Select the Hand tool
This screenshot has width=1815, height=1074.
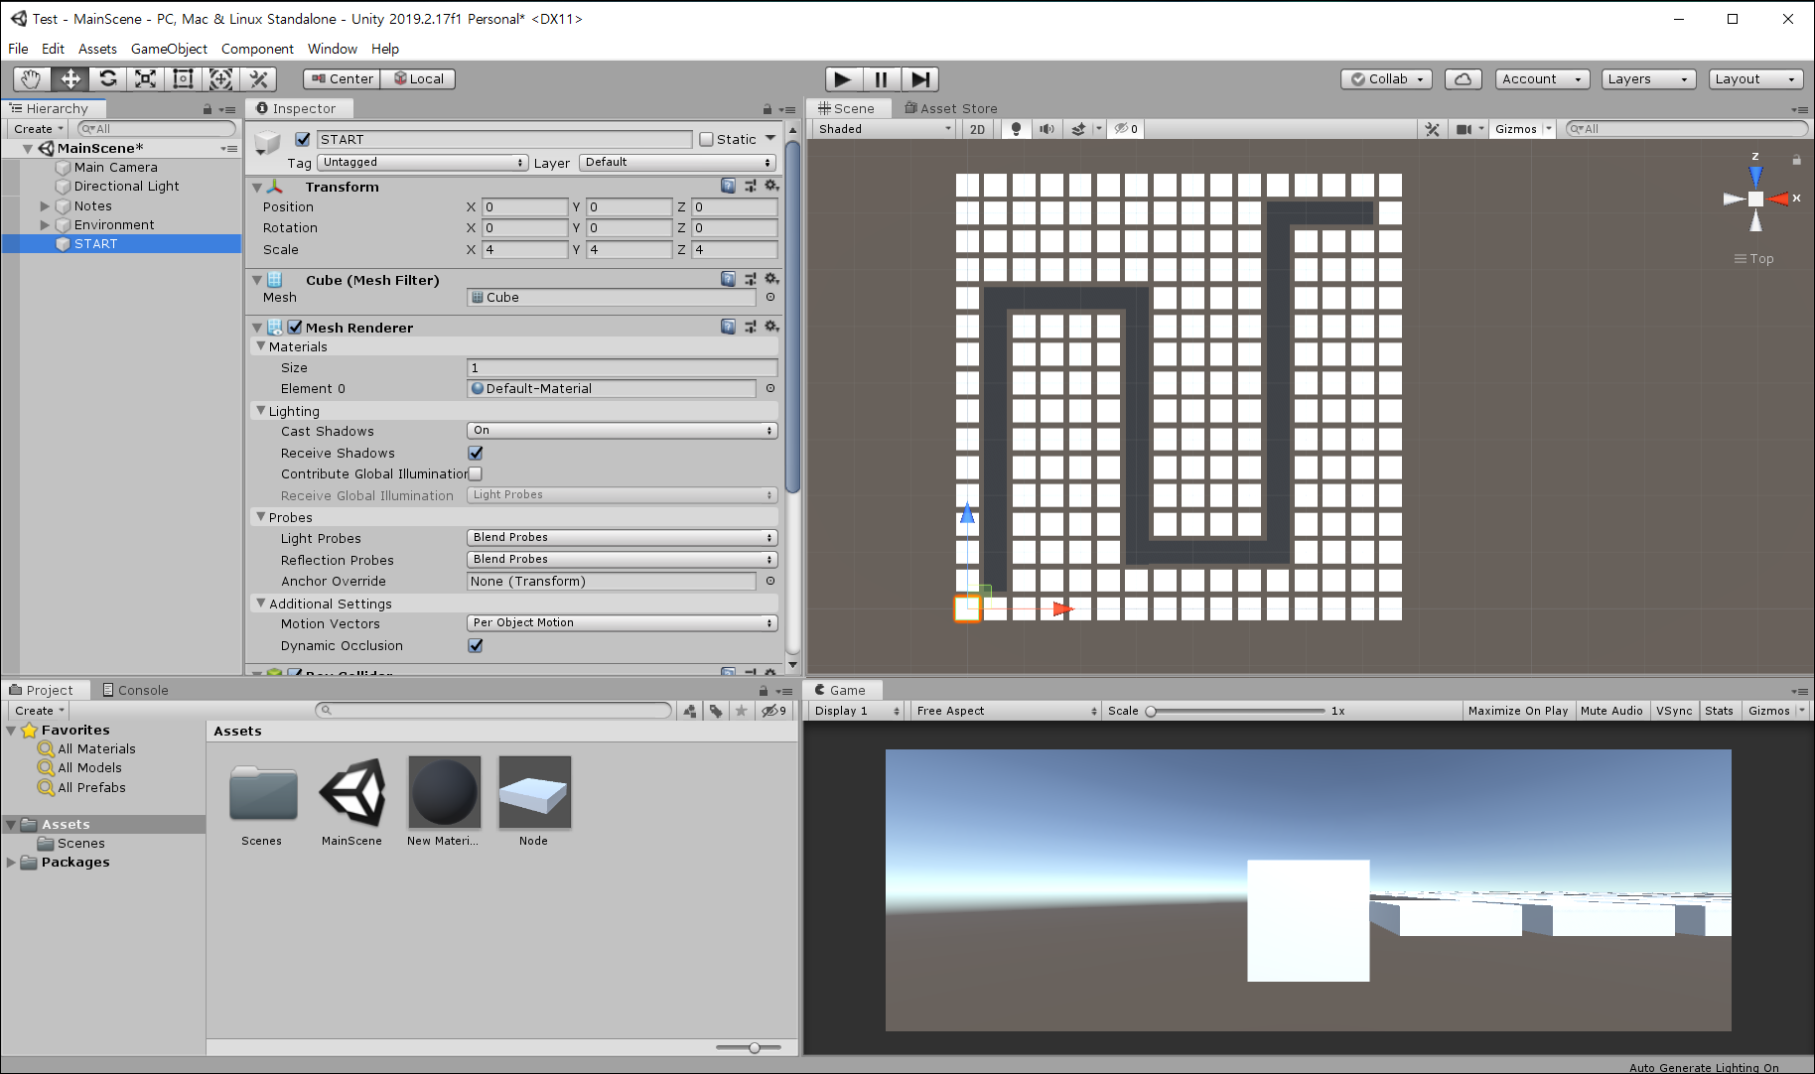click(32, 78)
